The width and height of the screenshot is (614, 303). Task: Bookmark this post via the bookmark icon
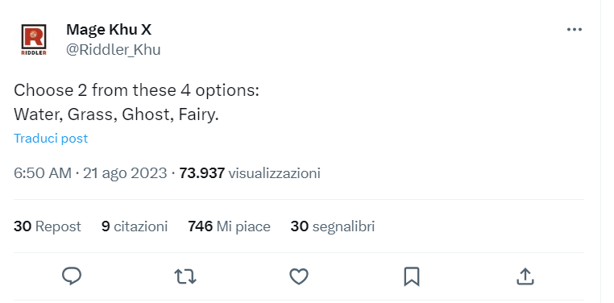(x=412, y=276)
